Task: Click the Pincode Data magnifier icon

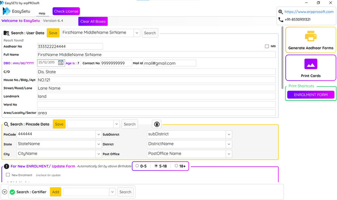Action: (x=6, y=124)
